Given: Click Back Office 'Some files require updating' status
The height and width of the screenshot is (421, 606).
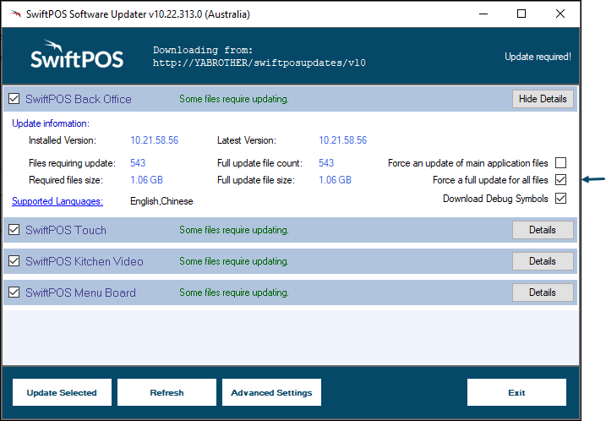Looking at the screenshot, I should tap(234, 99).
